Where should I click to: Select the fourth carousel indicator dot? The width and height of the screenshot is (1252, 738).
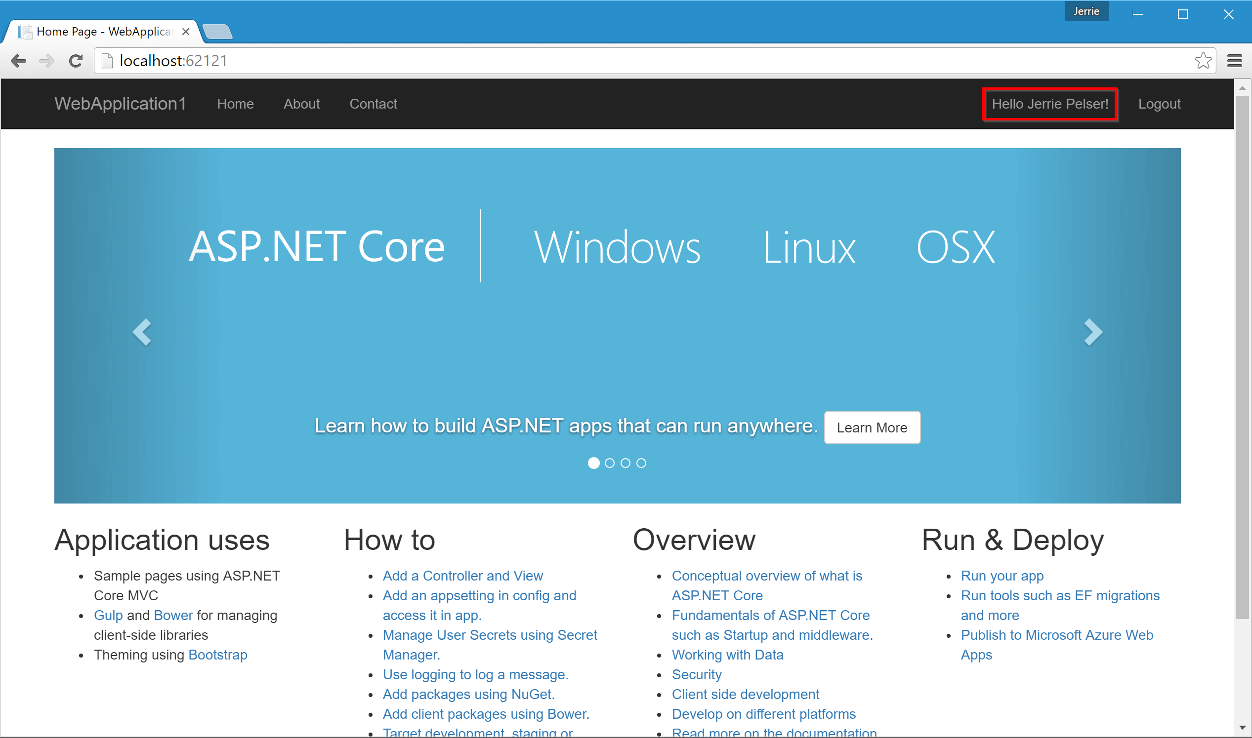click(x=641, y=463)
